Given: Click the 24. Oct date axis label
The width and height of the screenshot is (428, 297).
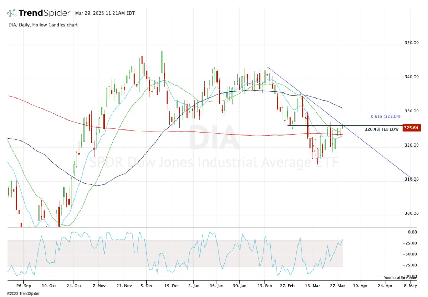Looking at the screenshot, I should point(74,286).
